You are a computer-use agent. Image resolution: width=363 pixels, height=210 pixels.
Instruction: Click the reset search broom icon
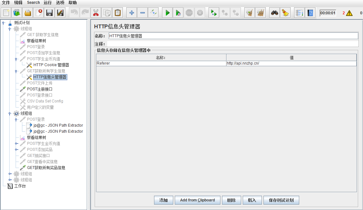click(x=285, y=13)
